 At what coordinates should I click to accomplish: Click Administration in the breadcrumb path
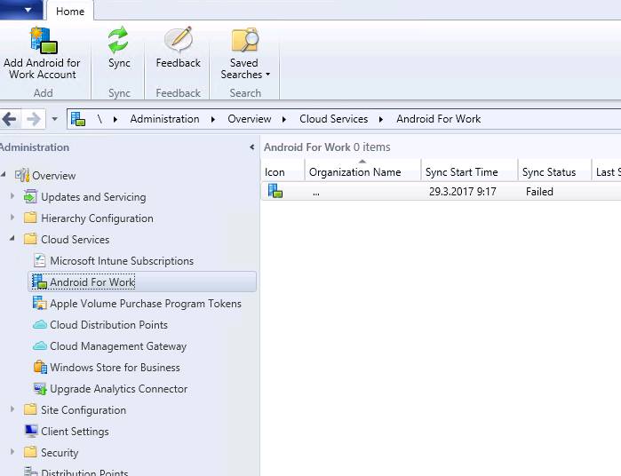click(164, 119)
